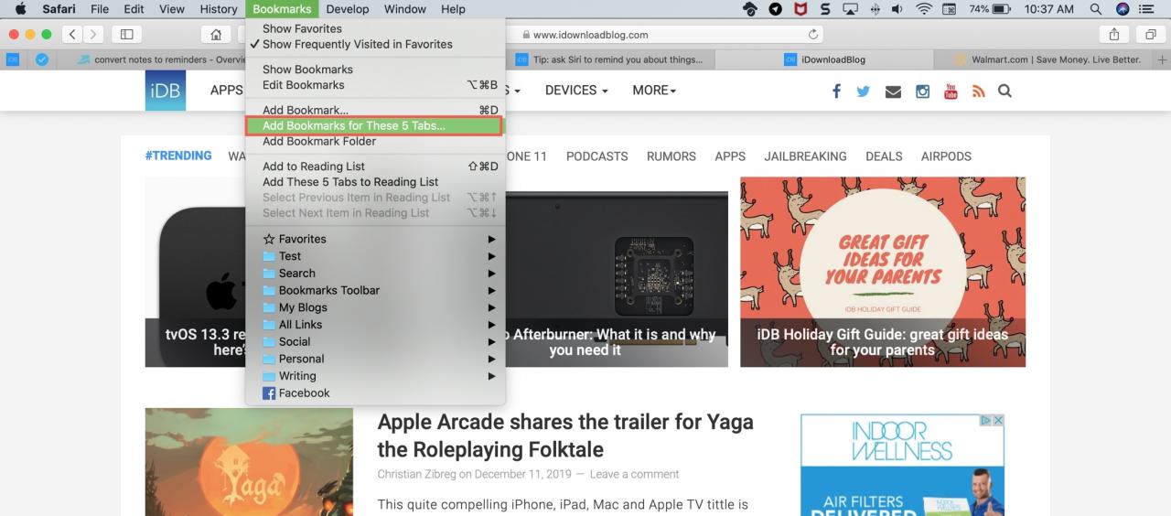Select Add Bookmark Folder
This screenshot has width=1171, height=516.
(x=375, y=141)
